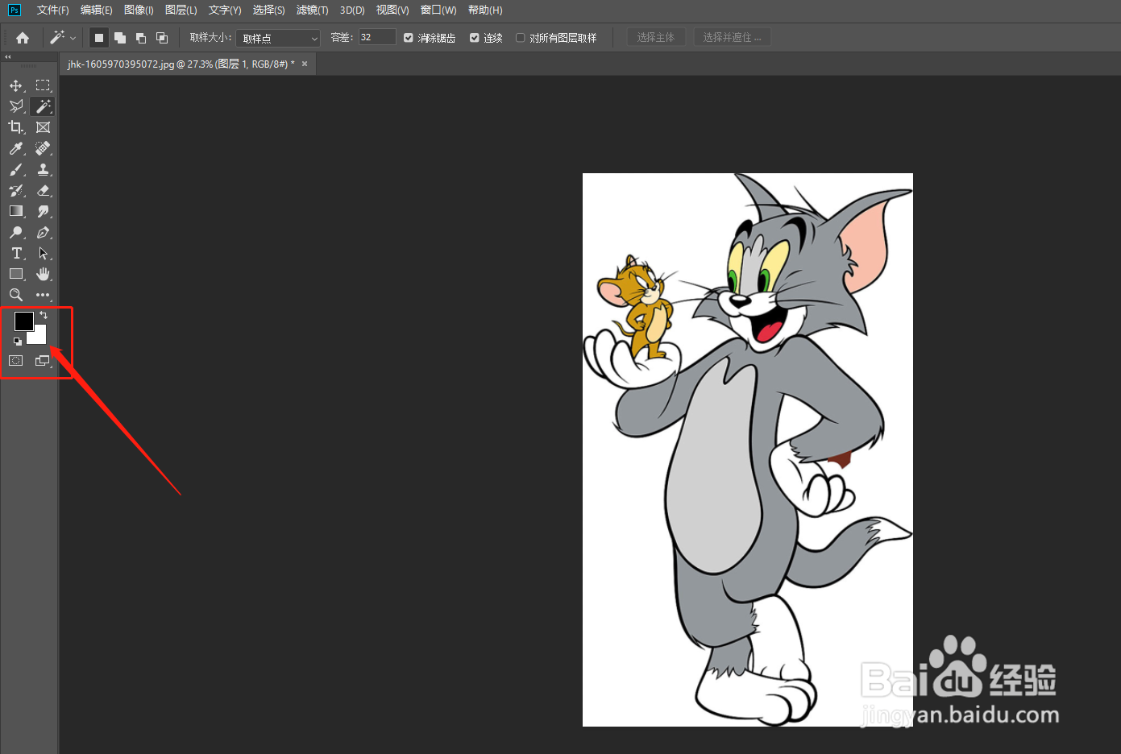Select the History Brush tool
Screen dimensions: 1121x754
pos(16,190)
